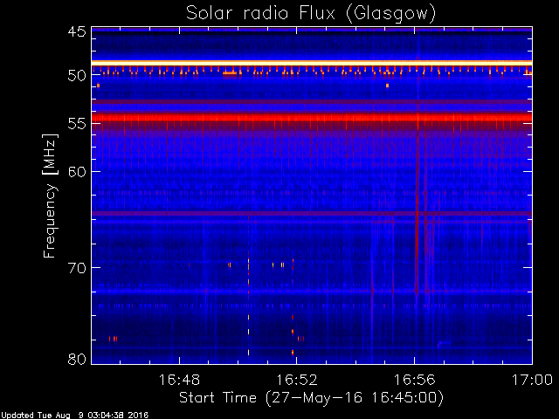Click the 60 frequency tick label
The image size is (559, 419).
(77, 172)
